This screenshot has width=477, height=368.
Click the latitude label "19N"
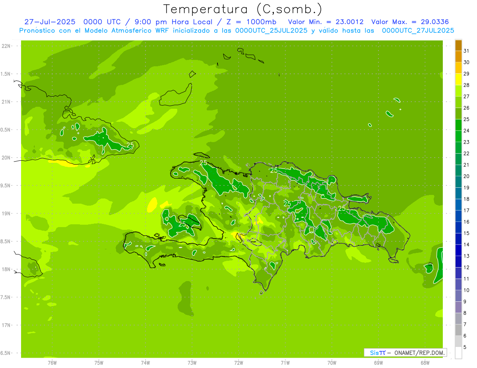click(x=6, y=213)
